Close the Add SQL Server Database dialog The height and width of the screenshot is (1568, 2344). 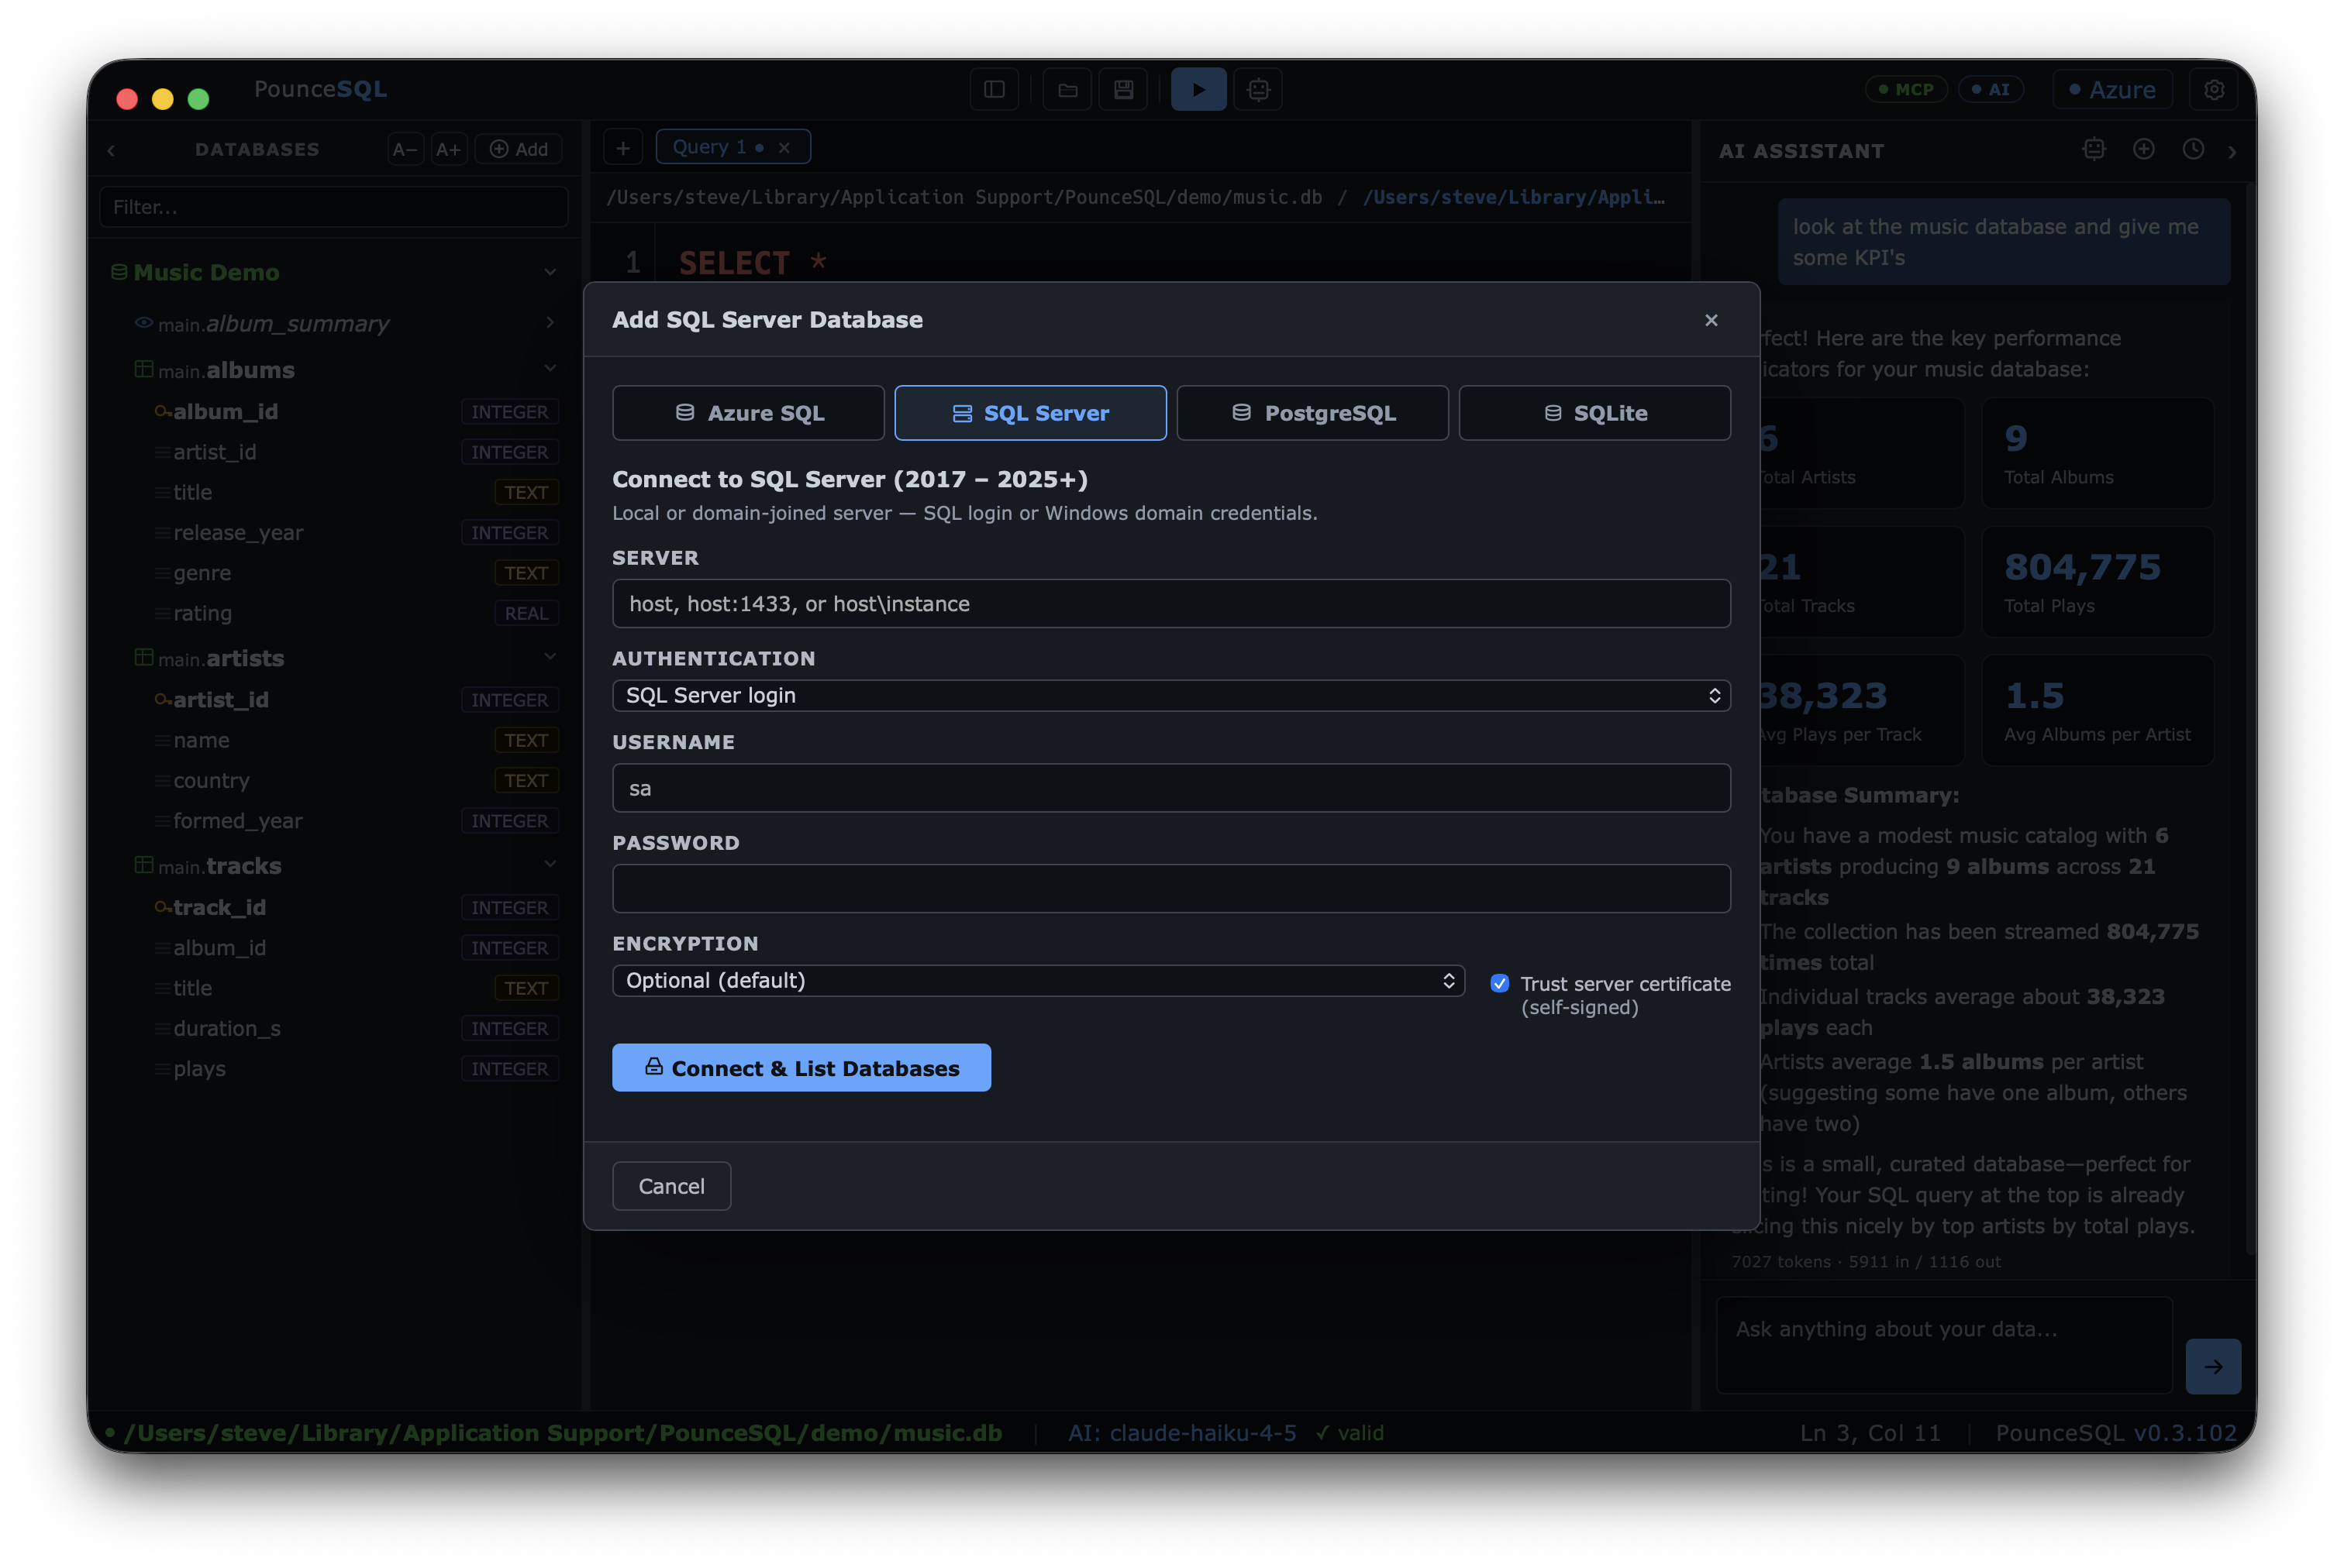tap(1711, 320)
